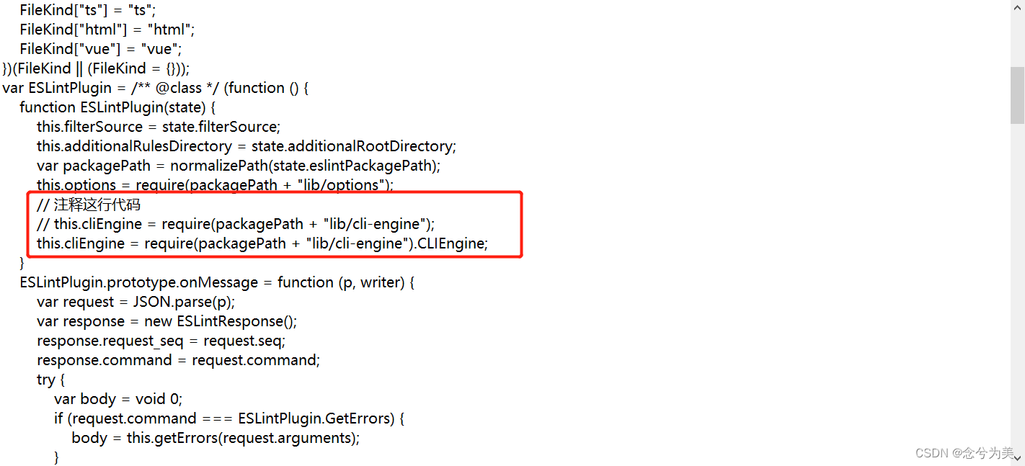This screenshot has height=466, width=1025.
Task: Click the 'response.request_seq = request.seq;' line
Action: click(x=161, y=341)
